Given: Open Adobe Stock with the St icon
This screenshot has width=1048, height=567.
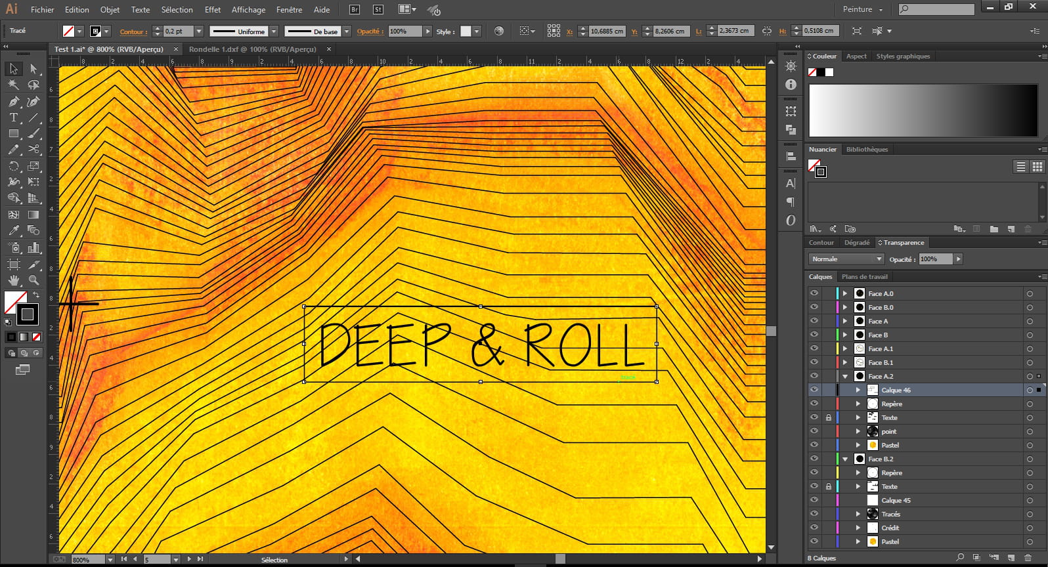Looking at the screenshot, I should click(378, 9).
